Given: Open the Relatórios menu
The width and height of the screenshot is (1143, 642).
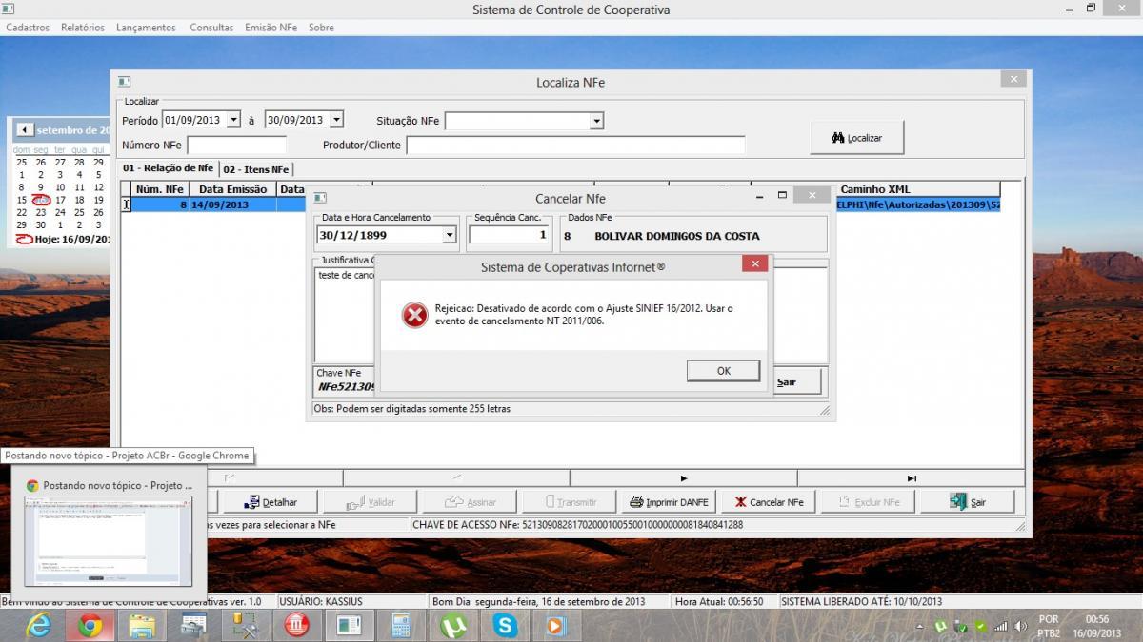Looking at the screenshot, I should point(83,28).
